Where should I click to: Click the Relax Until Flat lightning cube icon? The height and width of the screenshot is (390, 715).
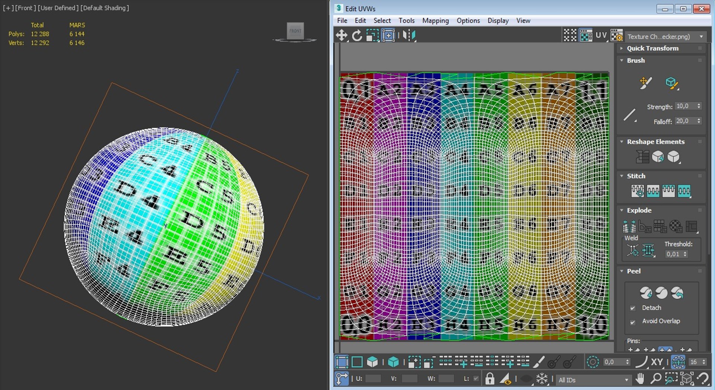(658, 157)
